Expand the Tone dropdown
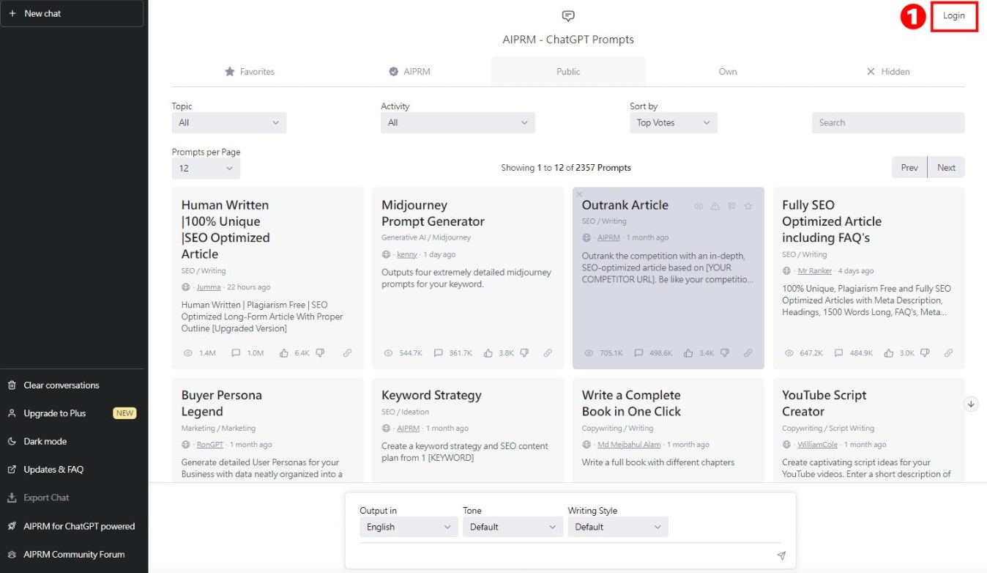This screenshot has width=987, height=573. coord(513,527)
